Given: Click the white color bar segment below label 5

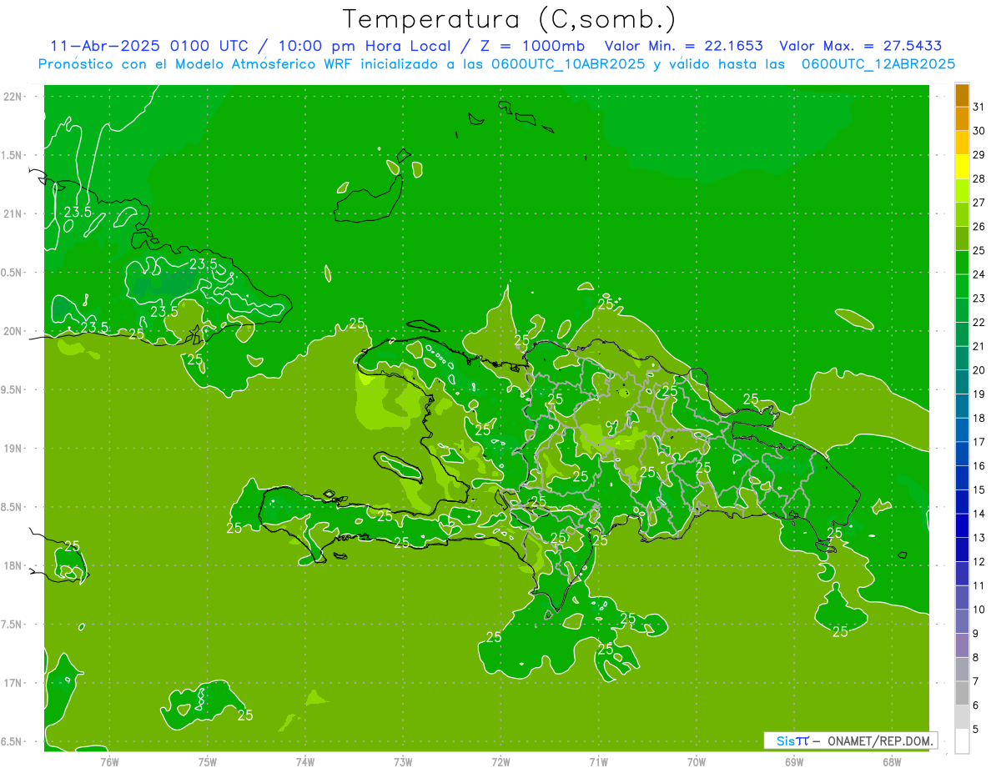Looking at the screenshot, I should (962, 741).
